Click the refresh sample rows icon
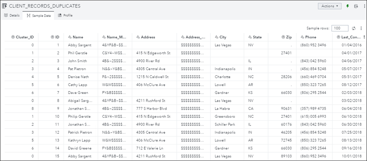The height and width of the screenshot is (161, 367). (x=354, y=28)
